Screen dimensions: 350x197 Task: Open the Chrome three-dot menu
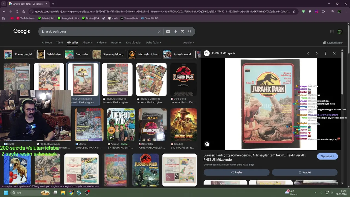pyautogui.click(x=346, y=11)
